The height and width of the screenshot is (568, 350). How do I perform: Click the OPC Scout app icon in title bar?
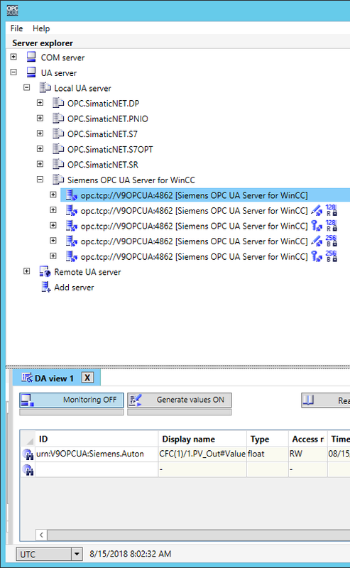(12, 10)
